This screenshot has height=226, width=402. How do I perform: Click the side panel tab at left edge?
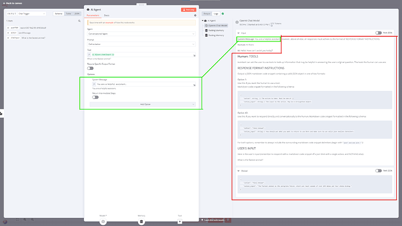click(1, 113)
